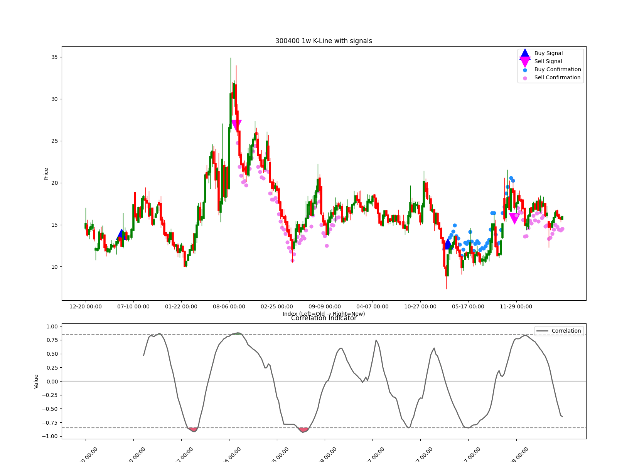The image size is (617, 462).
Task: Click the date tick "07-10 00:00" under price chart
Action: (133, 307)
